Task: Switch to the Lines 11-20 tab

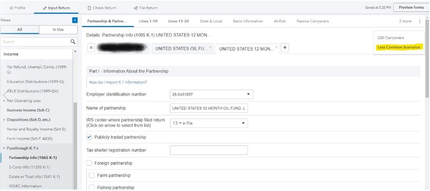Action: pyautogui.click(x=178, y=21)
